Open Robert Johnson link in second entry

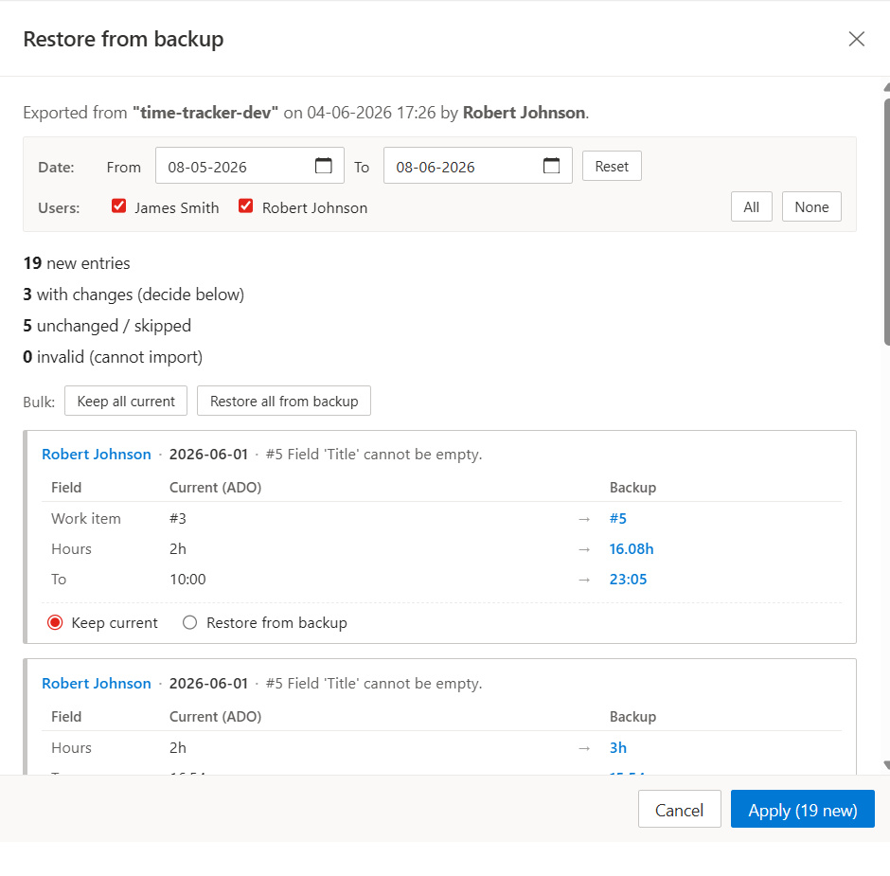tap(97, 683)
